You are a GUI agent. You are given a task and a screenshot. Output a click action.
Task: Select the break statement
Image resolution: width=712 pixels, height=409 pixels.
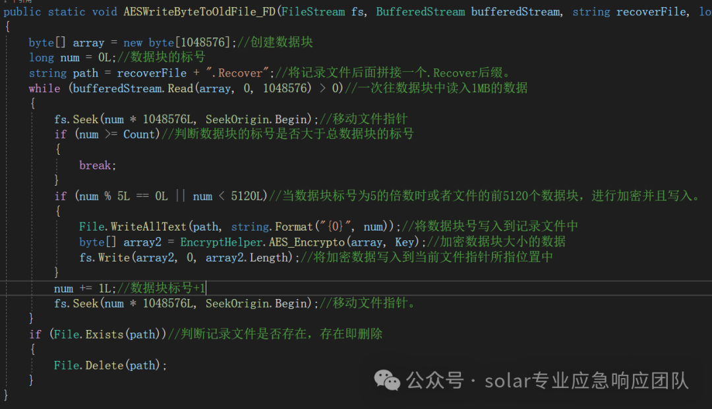pyautogui.click(x=95, y=165)
